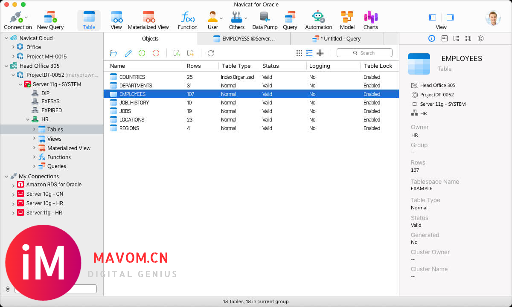Click the Open Table folder icon

pos(113,53)
